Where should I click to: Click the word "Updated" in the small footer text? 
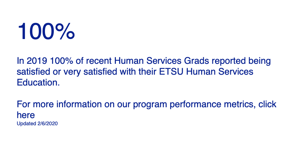(27, 124)
